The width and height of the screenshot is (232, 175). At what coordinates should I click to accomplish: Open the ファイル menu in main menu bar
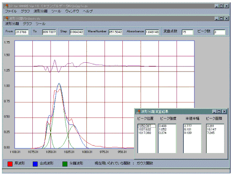[x=11, y=11]
